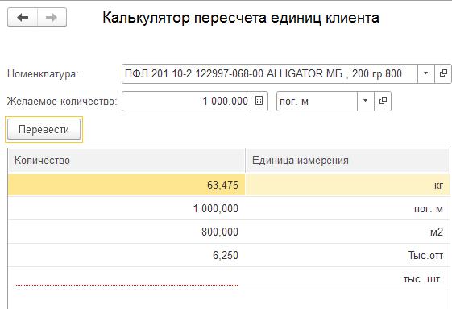Go forward with the right arrow button

click(52, 17)
